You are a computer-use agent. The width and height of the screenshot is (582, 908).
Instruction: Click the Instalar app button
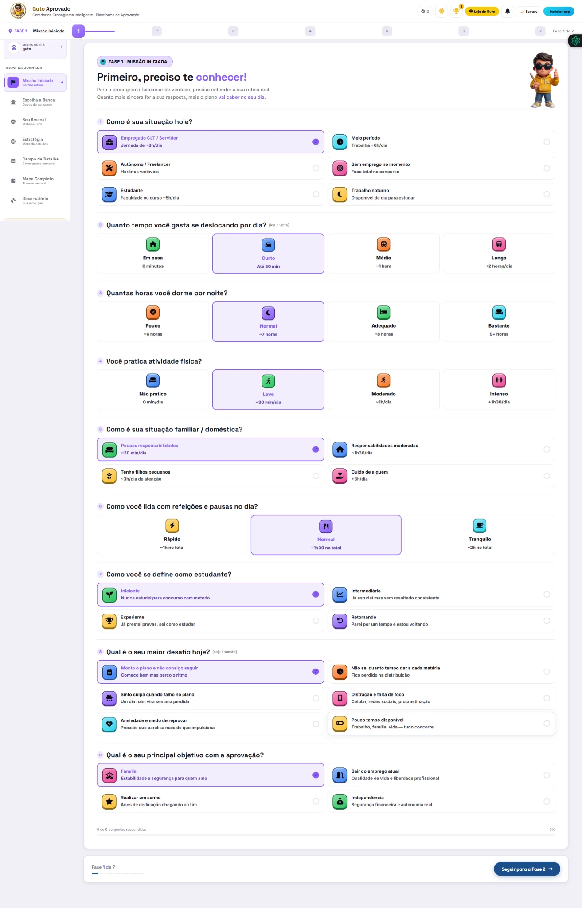[559, 12]
